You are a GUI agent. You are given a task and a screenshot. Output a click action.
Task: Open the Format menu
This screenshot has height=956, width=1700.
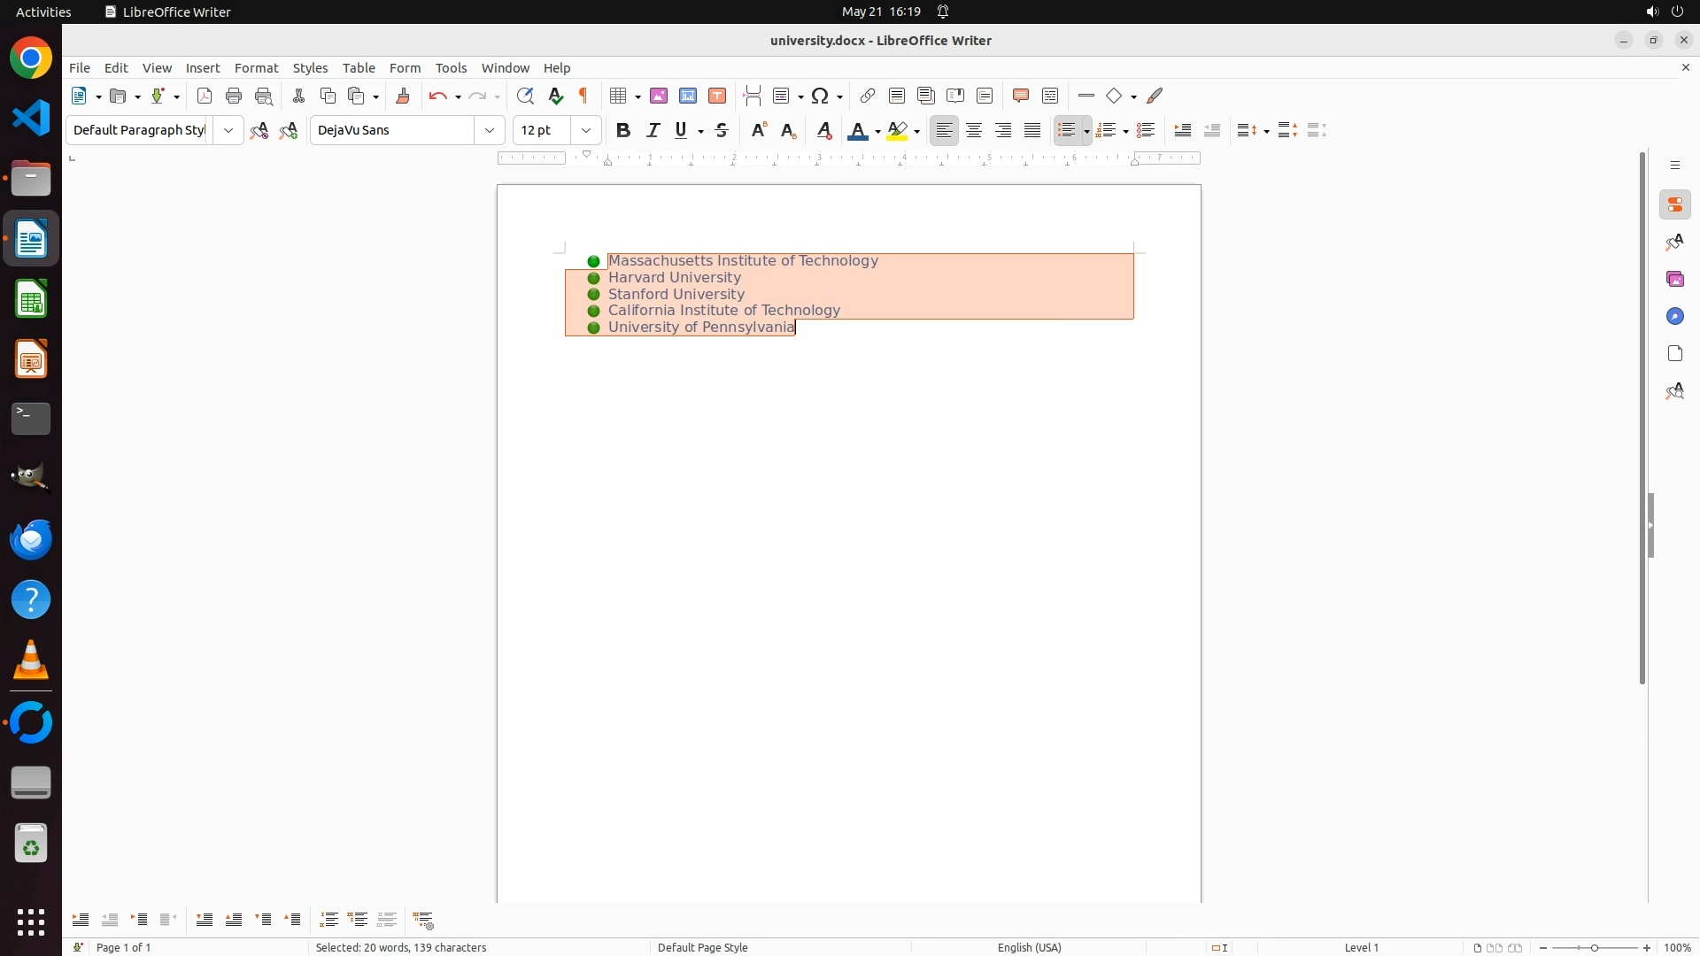point(256,68)
